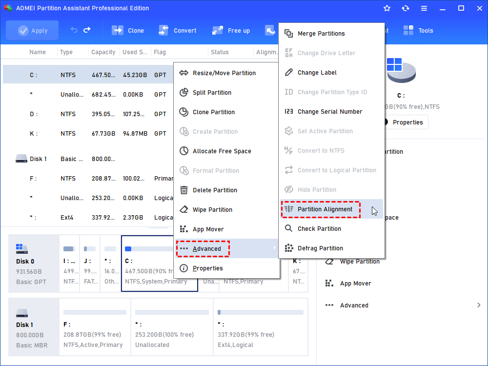Screen dimensions: 488x366
Task: Select Merge Partitions in submenu
Action: point(331,33)
